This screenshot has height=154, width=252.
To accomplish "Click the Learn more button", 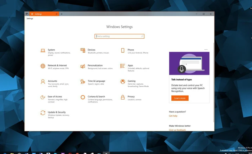I will point(180,98).
